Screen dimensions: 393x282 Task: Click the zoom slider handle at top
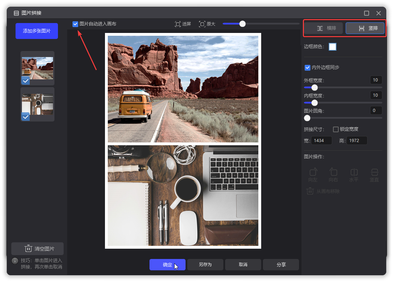[242, 24]
